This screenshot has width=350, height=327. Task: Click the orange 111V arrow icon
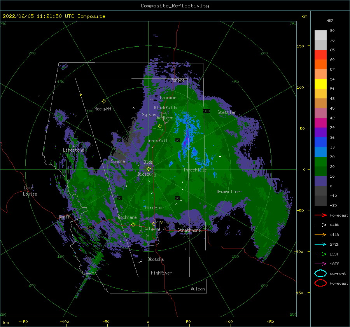pyautogui.click(x=320, y=234)
